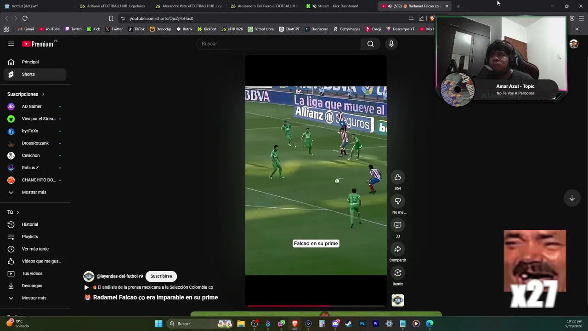Seek on the red short progress bar

(x=316, y=305)
